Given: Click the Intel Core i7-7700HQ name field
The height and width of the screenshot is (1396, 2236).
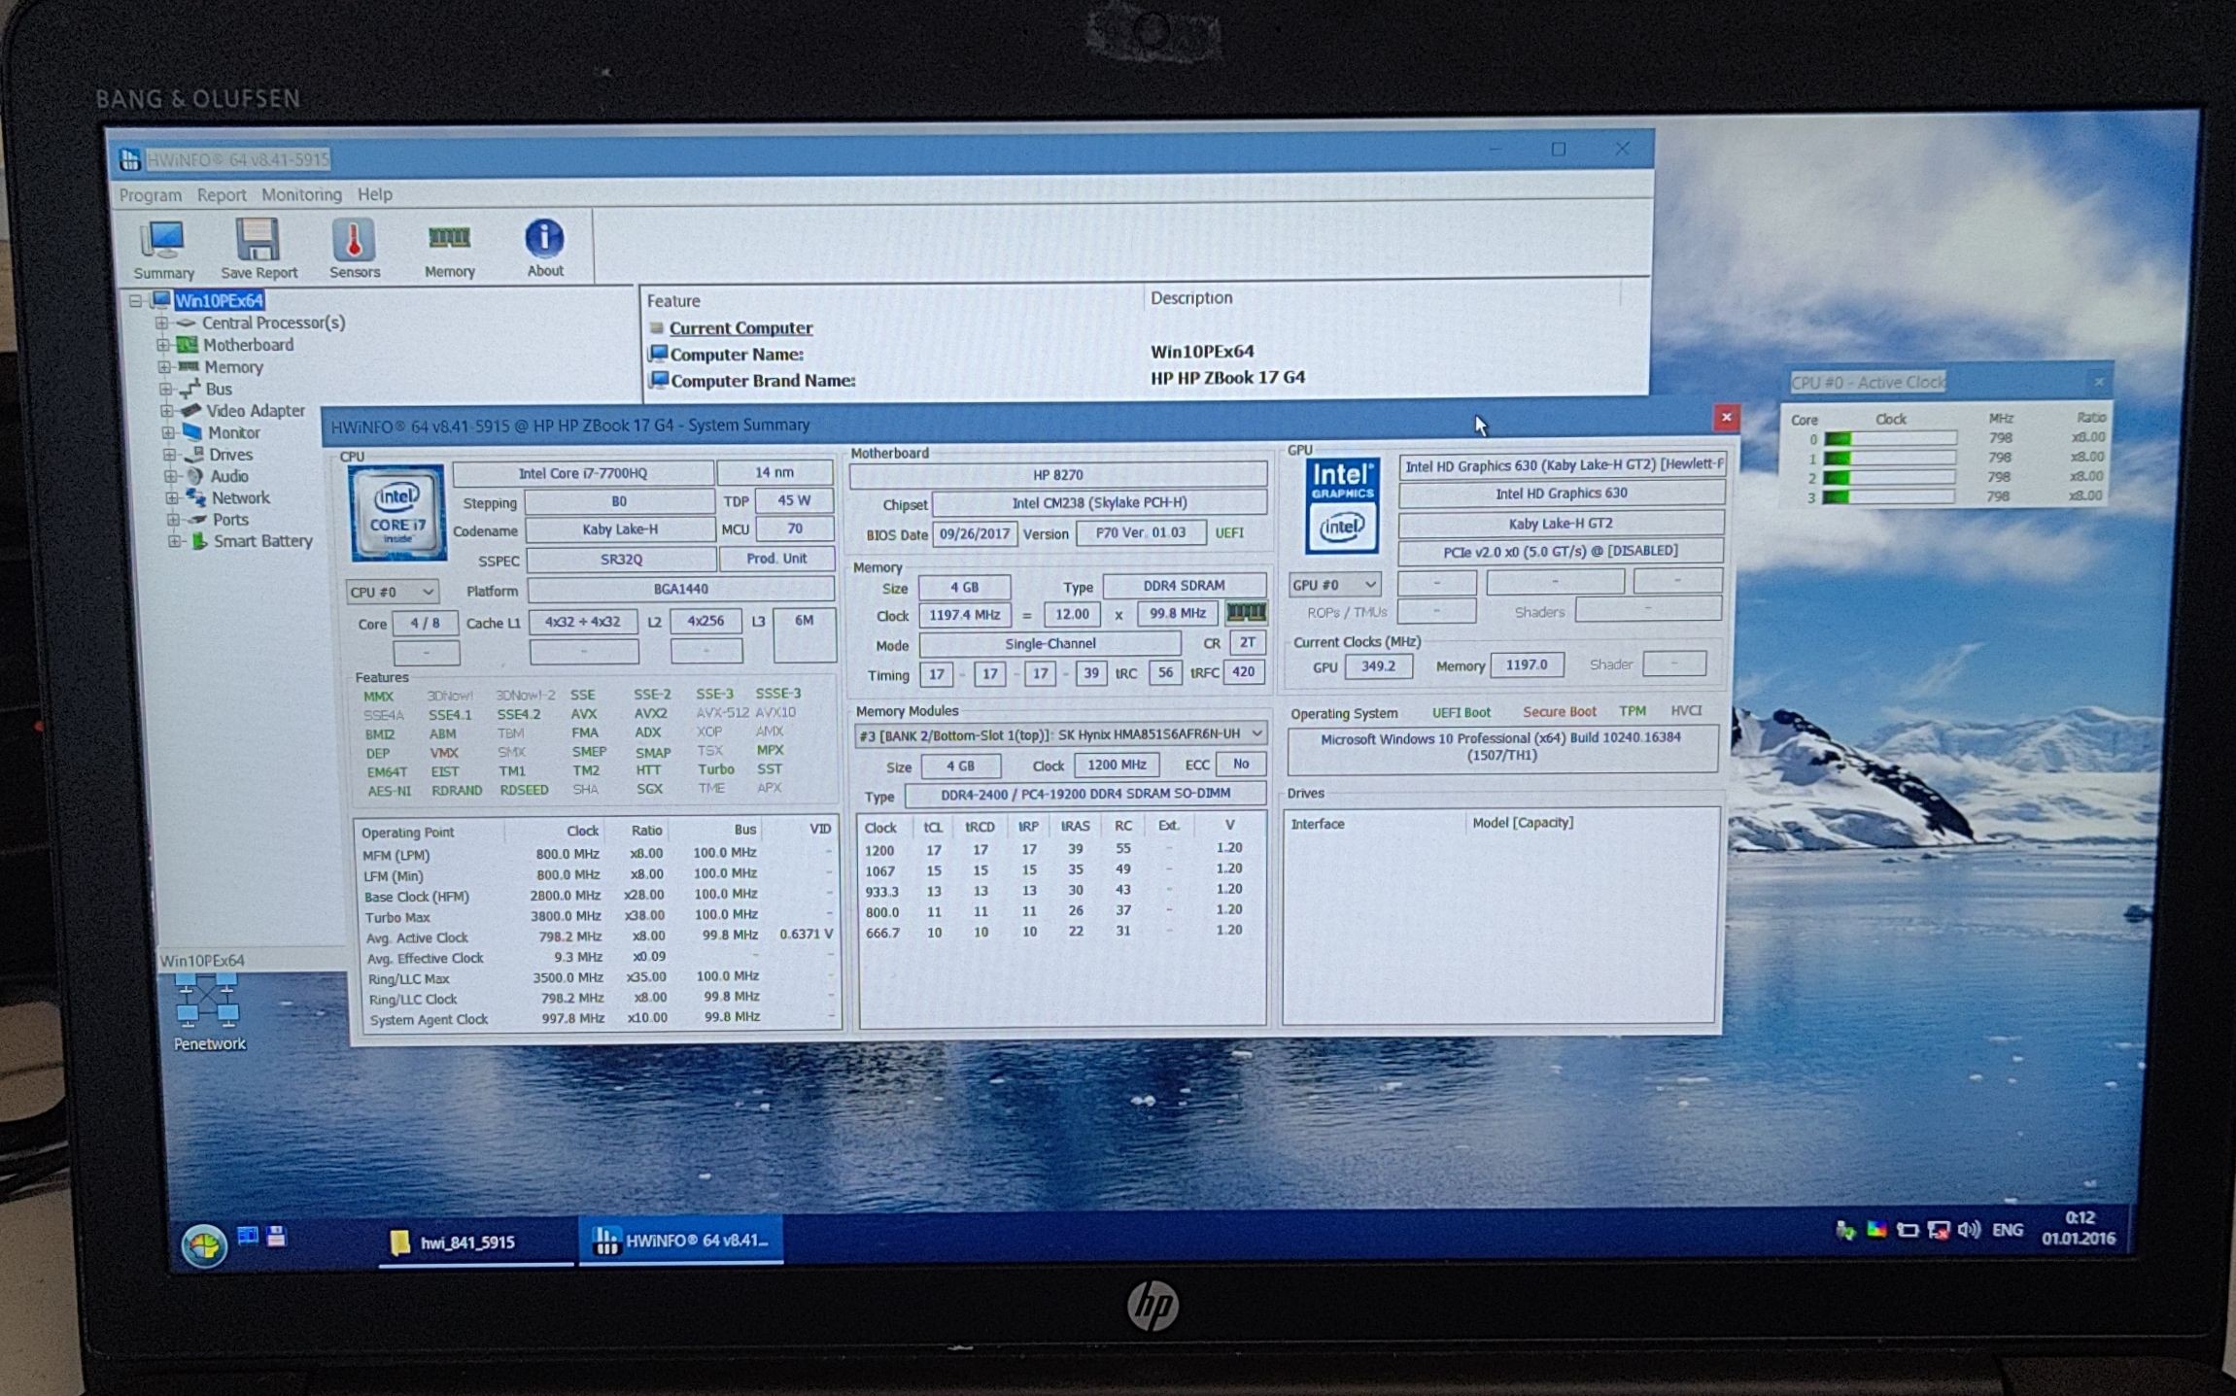Looking at the screenshot, I should point(583,473).
